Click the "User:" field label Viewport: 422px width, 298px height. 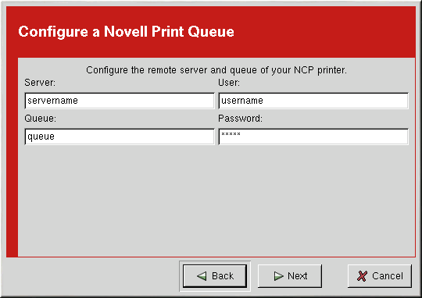(x=229, y=83)
